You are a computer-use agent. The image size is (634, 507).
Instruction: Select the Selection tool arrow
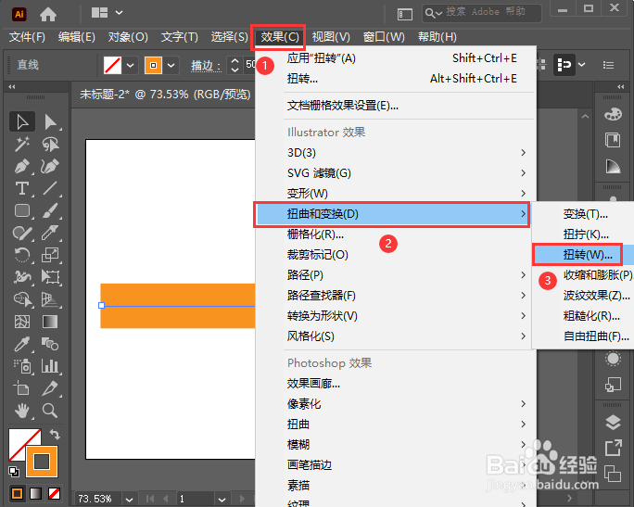22,121
